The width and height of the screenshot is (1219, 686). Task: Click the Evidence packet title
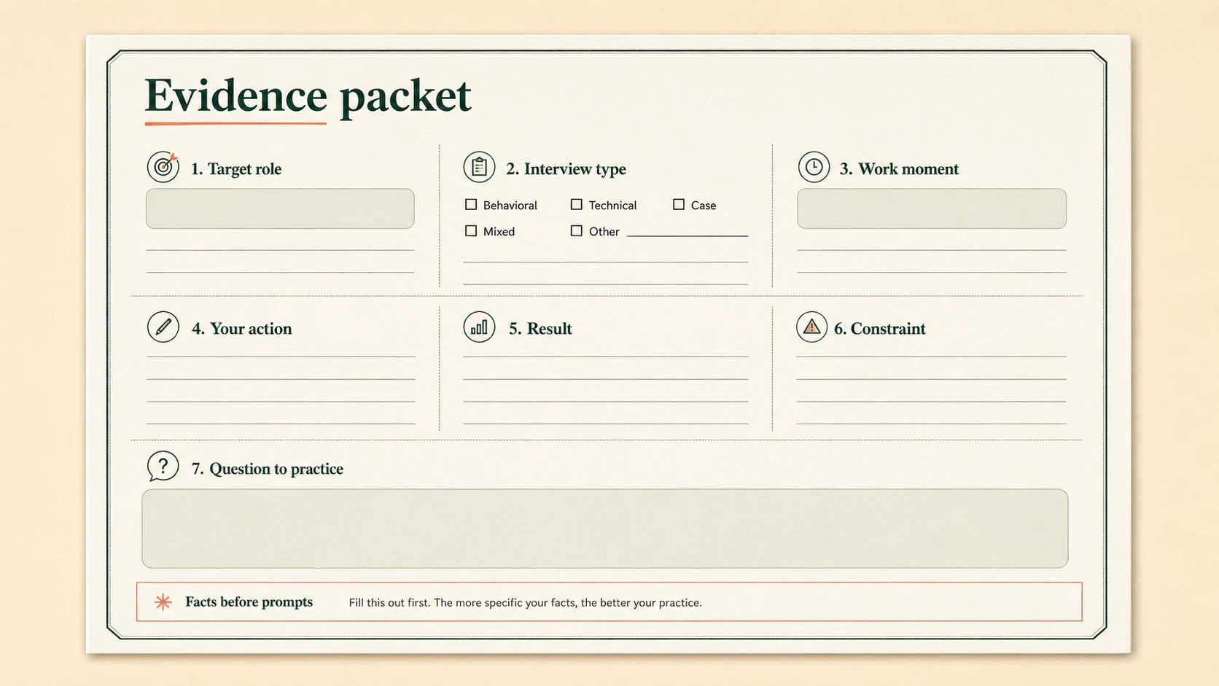tap(308, 96)
